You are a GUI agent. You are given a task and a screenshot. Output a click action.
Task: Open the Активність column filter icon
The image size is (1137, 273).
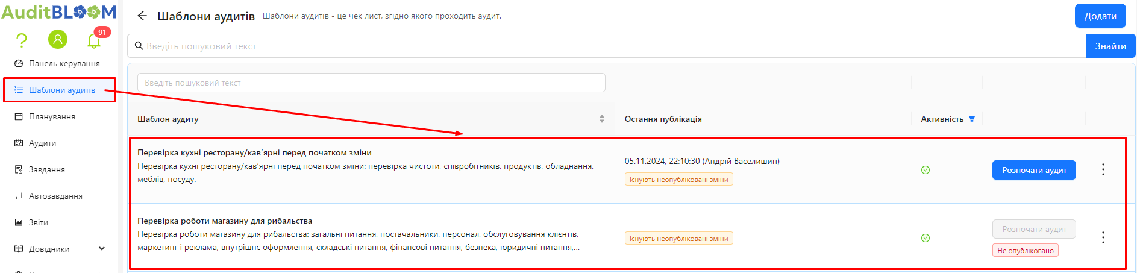(x=971, y=119)
